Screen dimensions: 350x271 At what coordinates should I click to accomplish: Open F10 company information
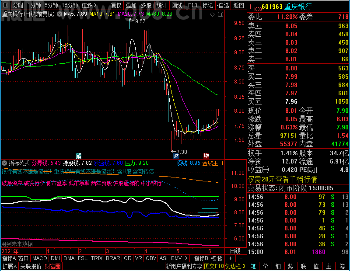(x=192, y=5)
